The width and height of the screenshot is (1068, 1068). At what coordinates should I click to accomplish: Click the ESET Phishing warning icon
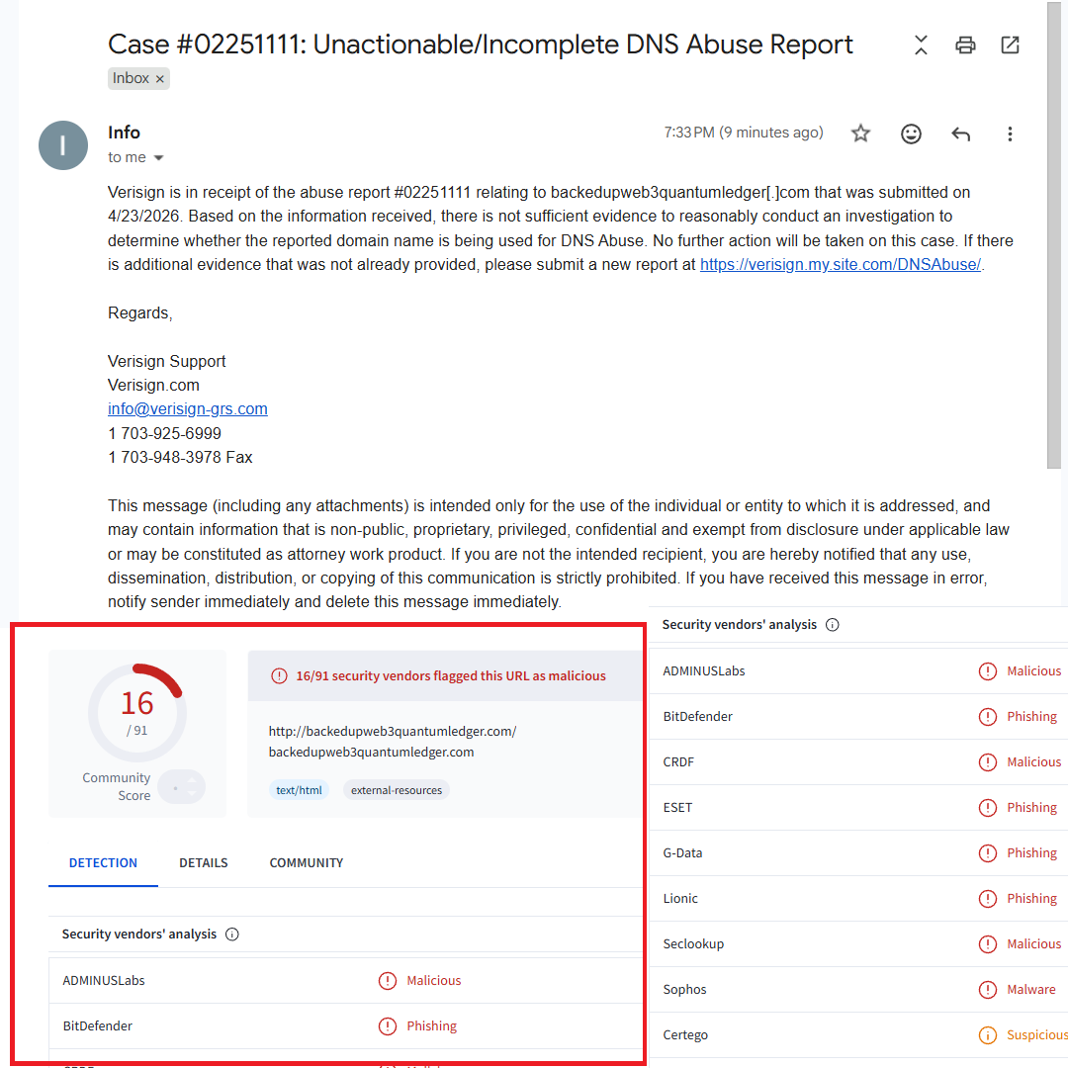(x=988, y=808)
